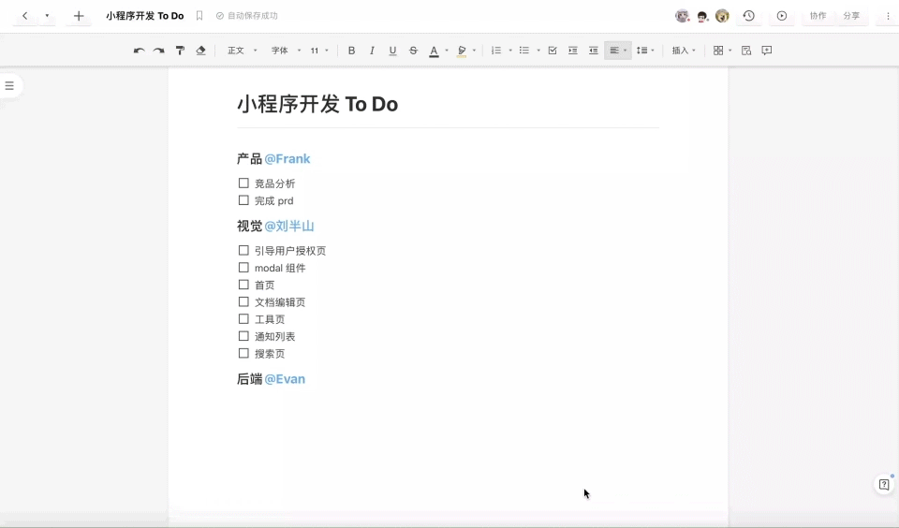Click the line spacing icon

[642, 51]
